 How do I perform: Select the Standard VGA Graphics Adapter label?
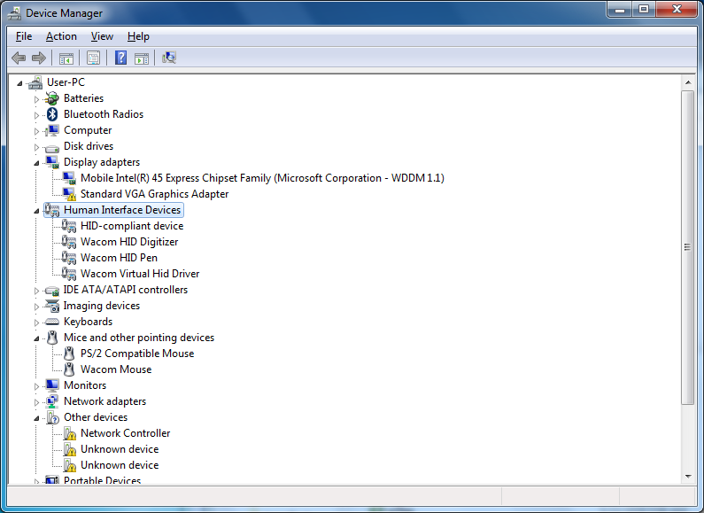point(154,194)
